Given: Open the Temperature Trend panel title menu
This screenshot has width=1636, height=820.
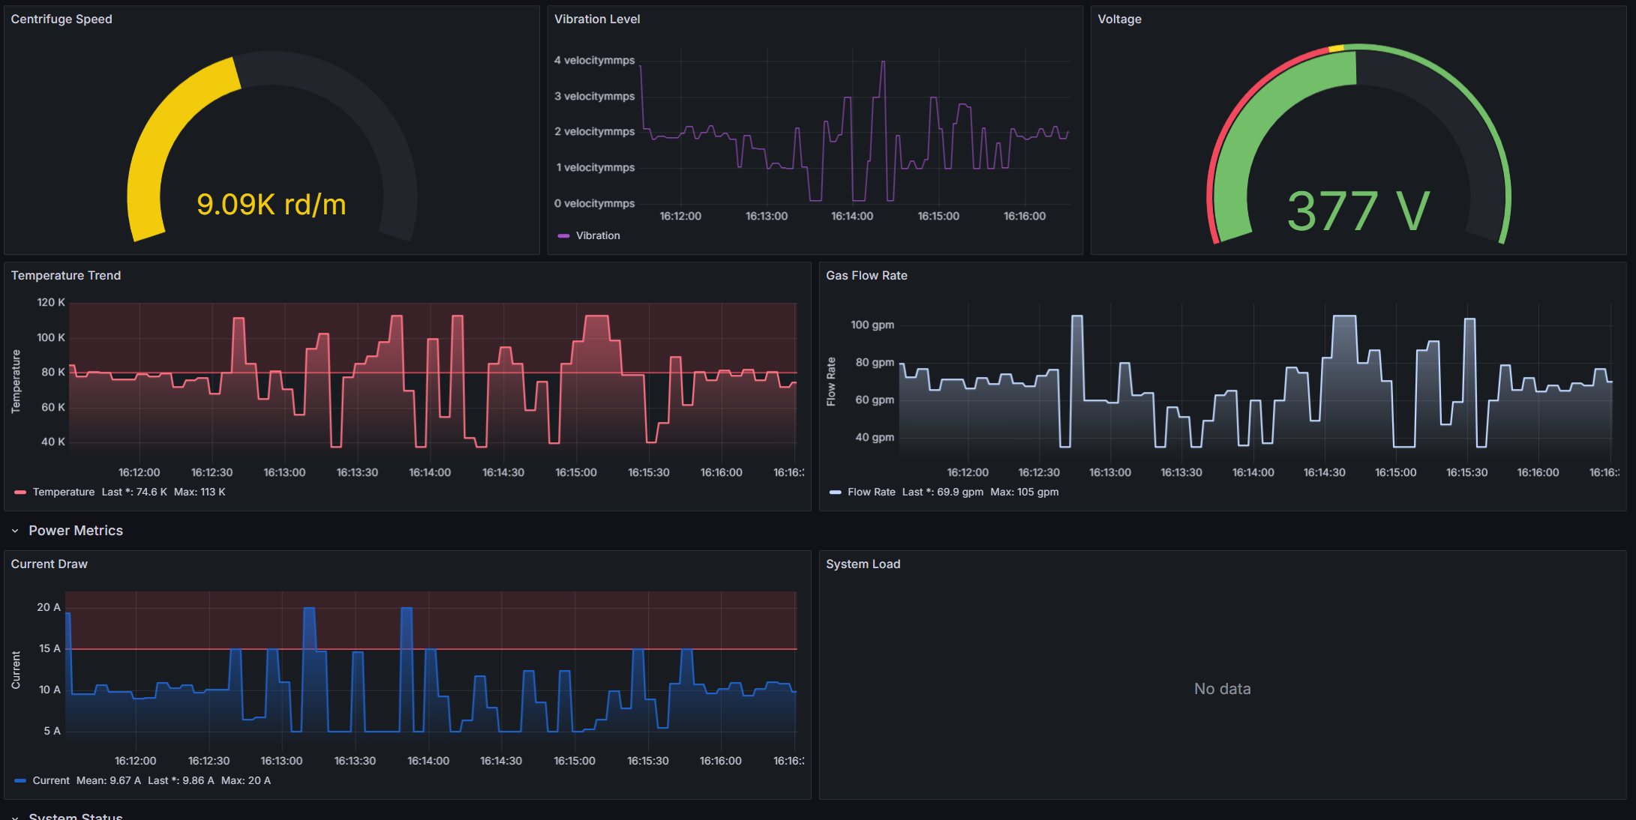Looking at the screenshot, I should [x=66, y=275].
